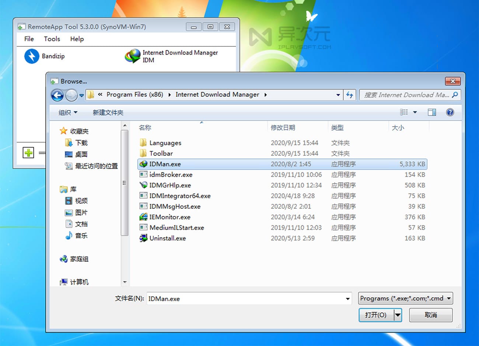Click the refresh icon beside the address bar
The image size is (479, 346).
(350, 95)
